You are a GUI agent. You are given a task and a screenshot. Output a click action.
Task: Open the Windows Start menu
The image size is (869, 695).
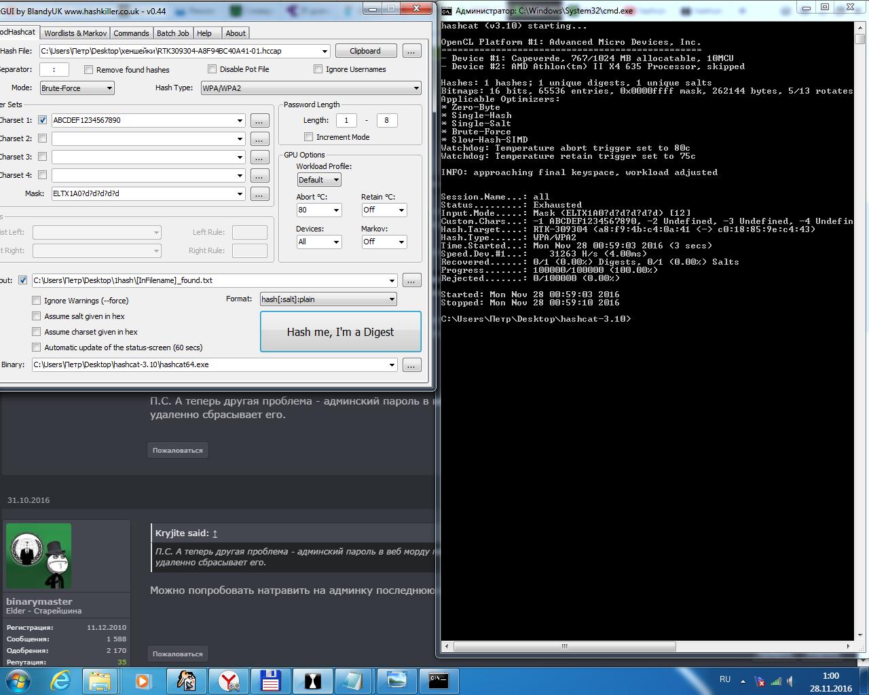click(17, 680)
